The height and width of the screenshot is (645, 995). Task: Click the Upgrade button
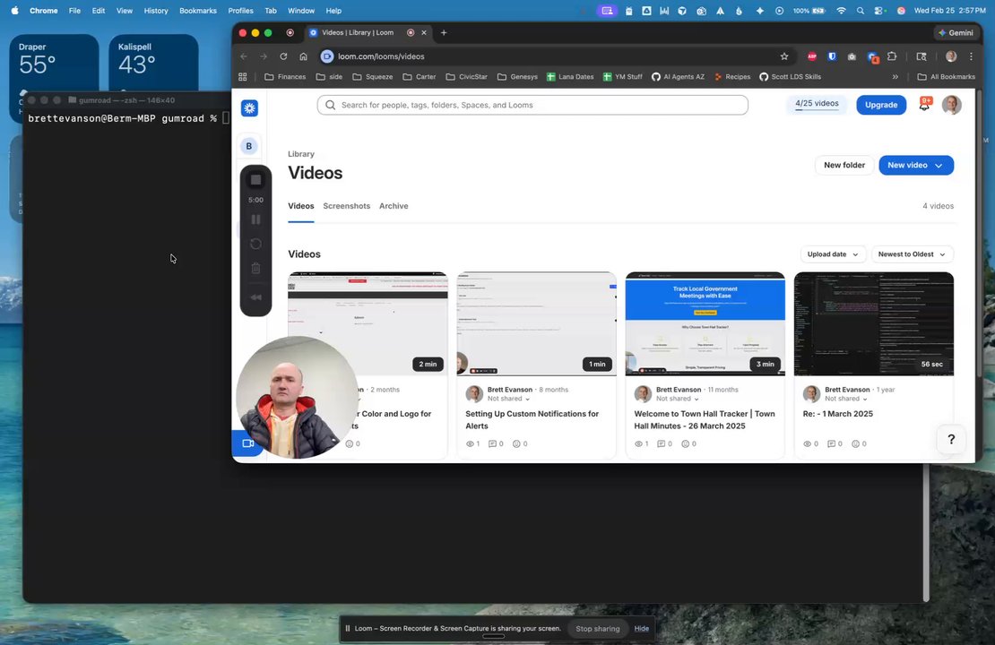[x=881, y=105]
